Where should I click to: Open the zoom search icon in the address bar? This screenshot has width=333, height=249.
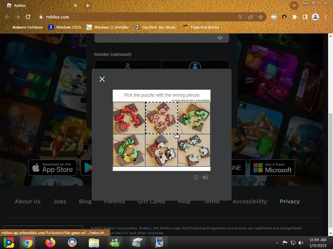tap(240, 17)
